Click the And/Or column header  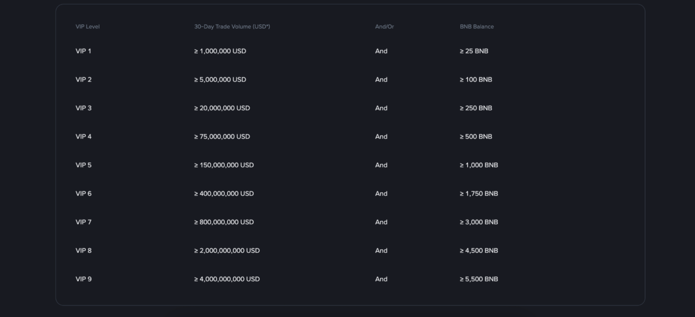[384, 27]
